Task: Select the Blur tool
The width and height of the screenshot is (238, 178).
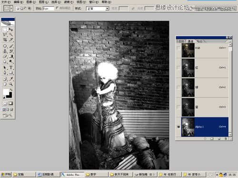Action: pos(5,61)
